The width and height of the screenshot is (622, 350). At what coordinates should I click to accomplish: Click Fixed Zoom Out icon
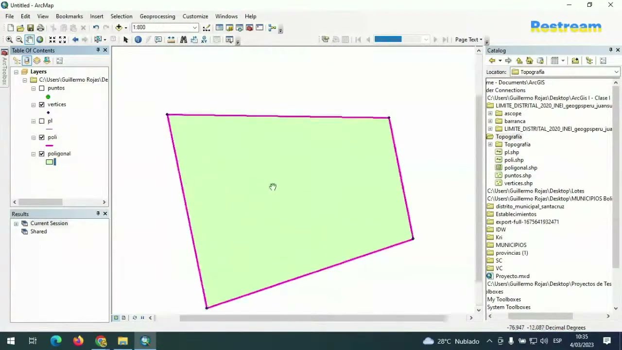tap(62, 39)
